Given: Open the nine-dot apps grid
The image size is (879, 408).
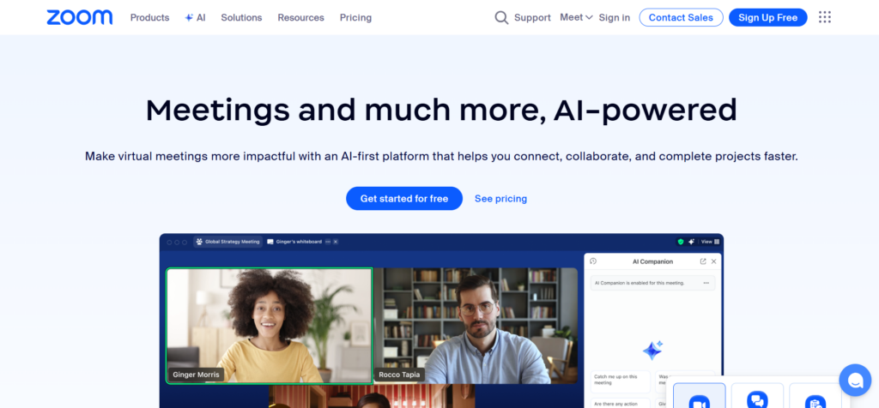Looking at the screenshot, I should click(825, 17).
